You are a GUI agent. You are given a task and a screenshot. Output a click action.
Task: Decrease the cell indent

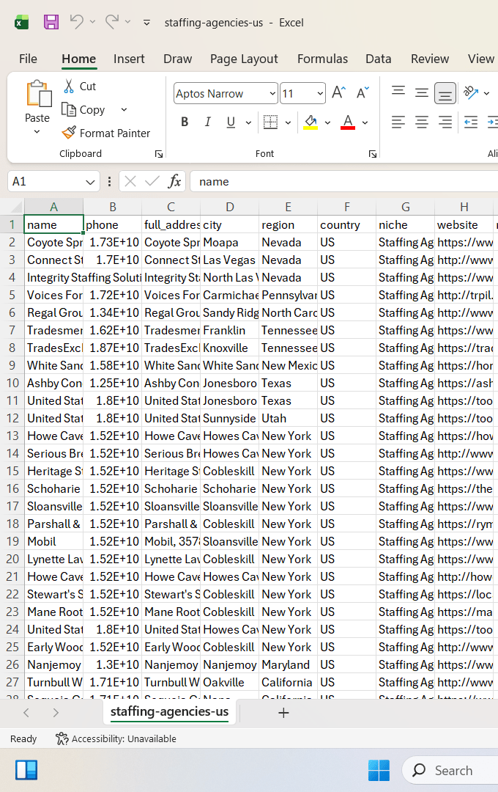point(471,122)
